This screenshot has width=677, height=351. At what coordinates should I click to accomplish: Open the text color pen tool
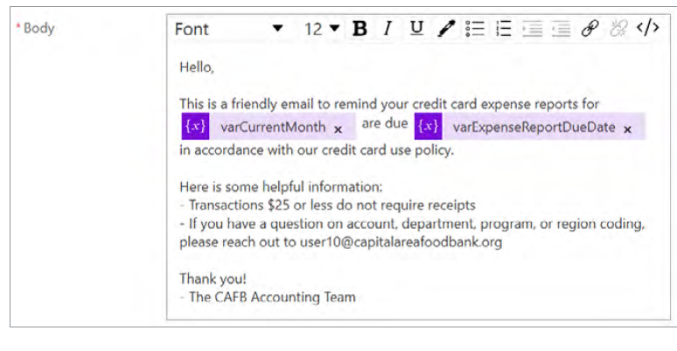[x=446, y=29]
